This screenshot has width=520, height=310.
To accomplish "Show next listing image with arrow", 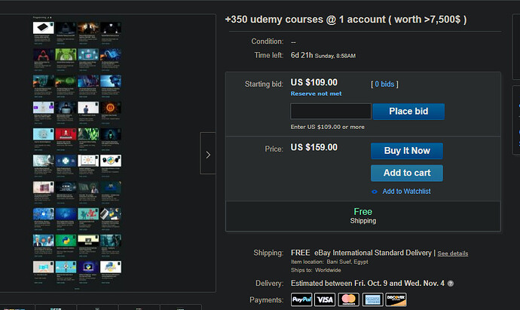I will click(208, 153).
